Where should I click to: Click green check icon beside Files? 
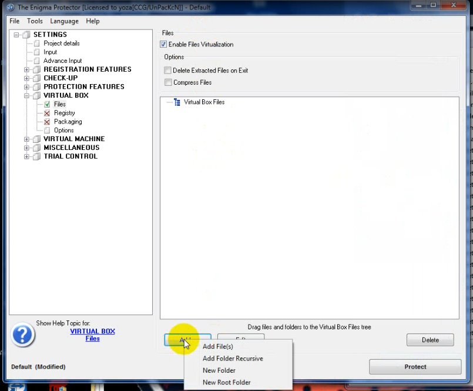point(47,105)
